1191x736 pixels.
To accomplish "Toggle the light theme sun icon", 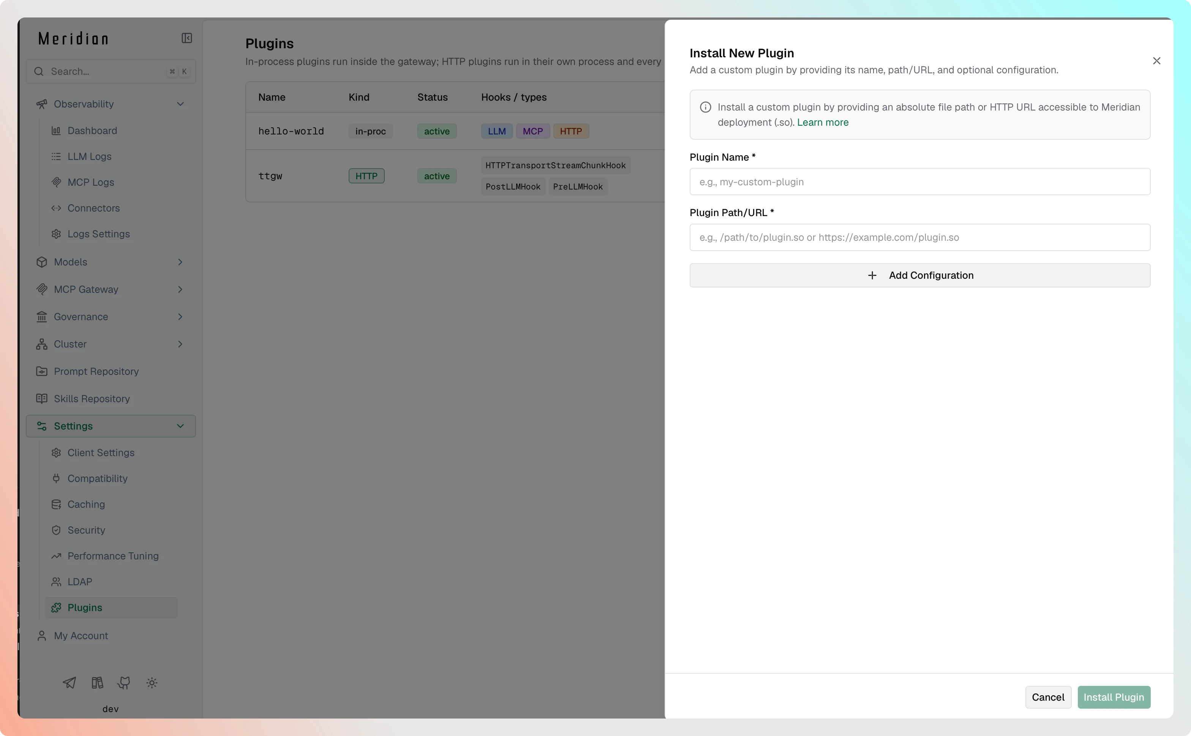I will (x=152, y=683).
